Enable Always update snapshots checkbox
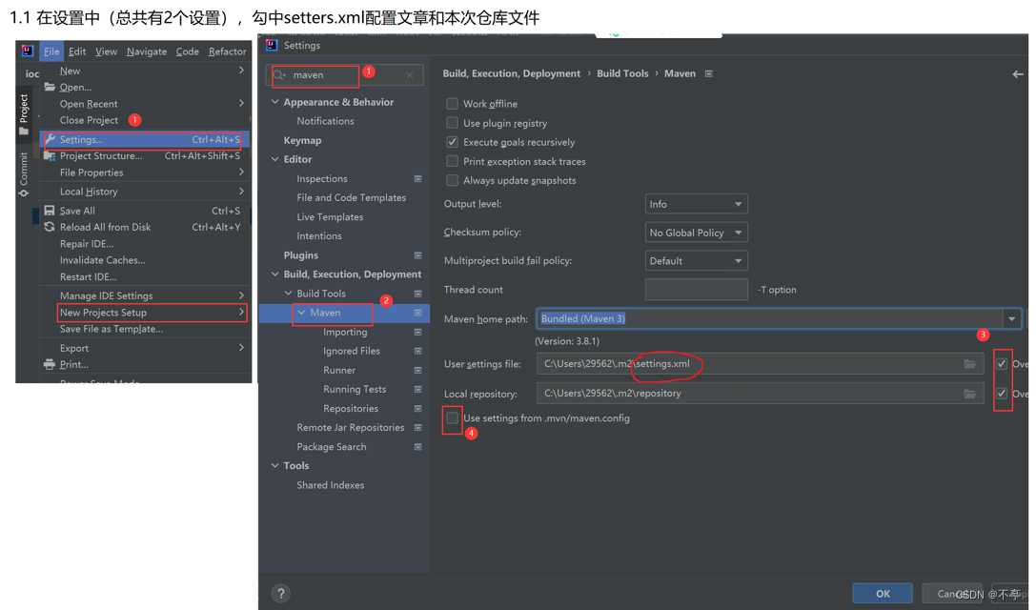This screenshot has height=610, width=1036. [x=452, y=180]
